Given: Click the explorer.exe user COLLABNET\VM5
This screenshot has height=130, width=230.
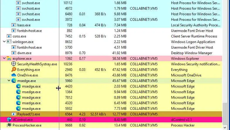Looking at the screenshot, I should pos(144,59).
